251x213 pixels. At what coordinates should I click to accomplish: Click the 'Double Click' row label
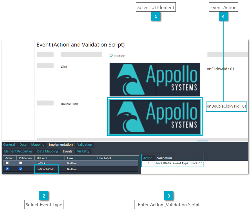(x=69, y=104)
